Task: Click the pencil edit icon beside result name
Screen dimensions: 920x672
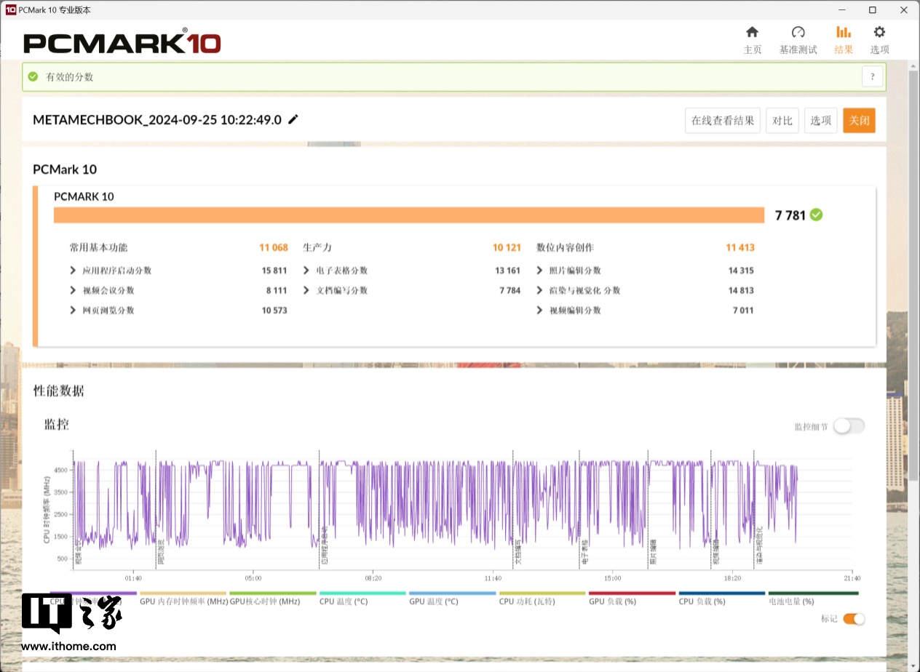Action: coord(293,120)
